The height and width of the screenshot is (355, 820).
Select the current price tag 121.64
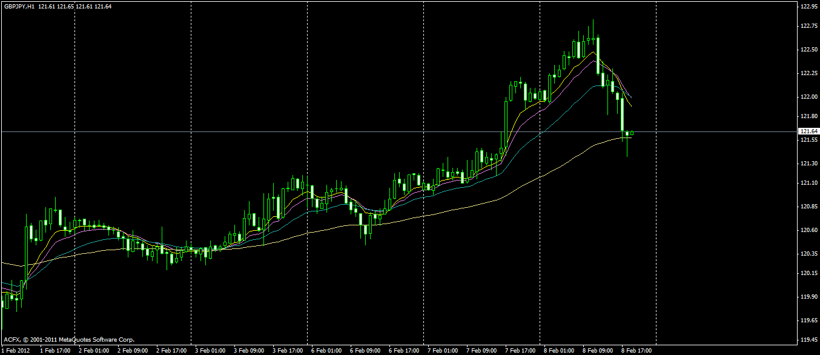(809, 131)
